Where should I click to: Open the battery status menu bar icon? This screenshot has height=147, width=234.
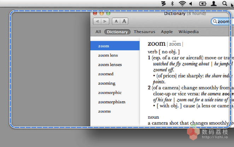click(x=203, y=4)
